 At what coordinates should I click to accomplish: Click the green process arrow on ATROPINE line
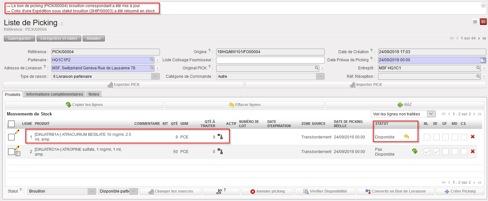click(415, 151)
